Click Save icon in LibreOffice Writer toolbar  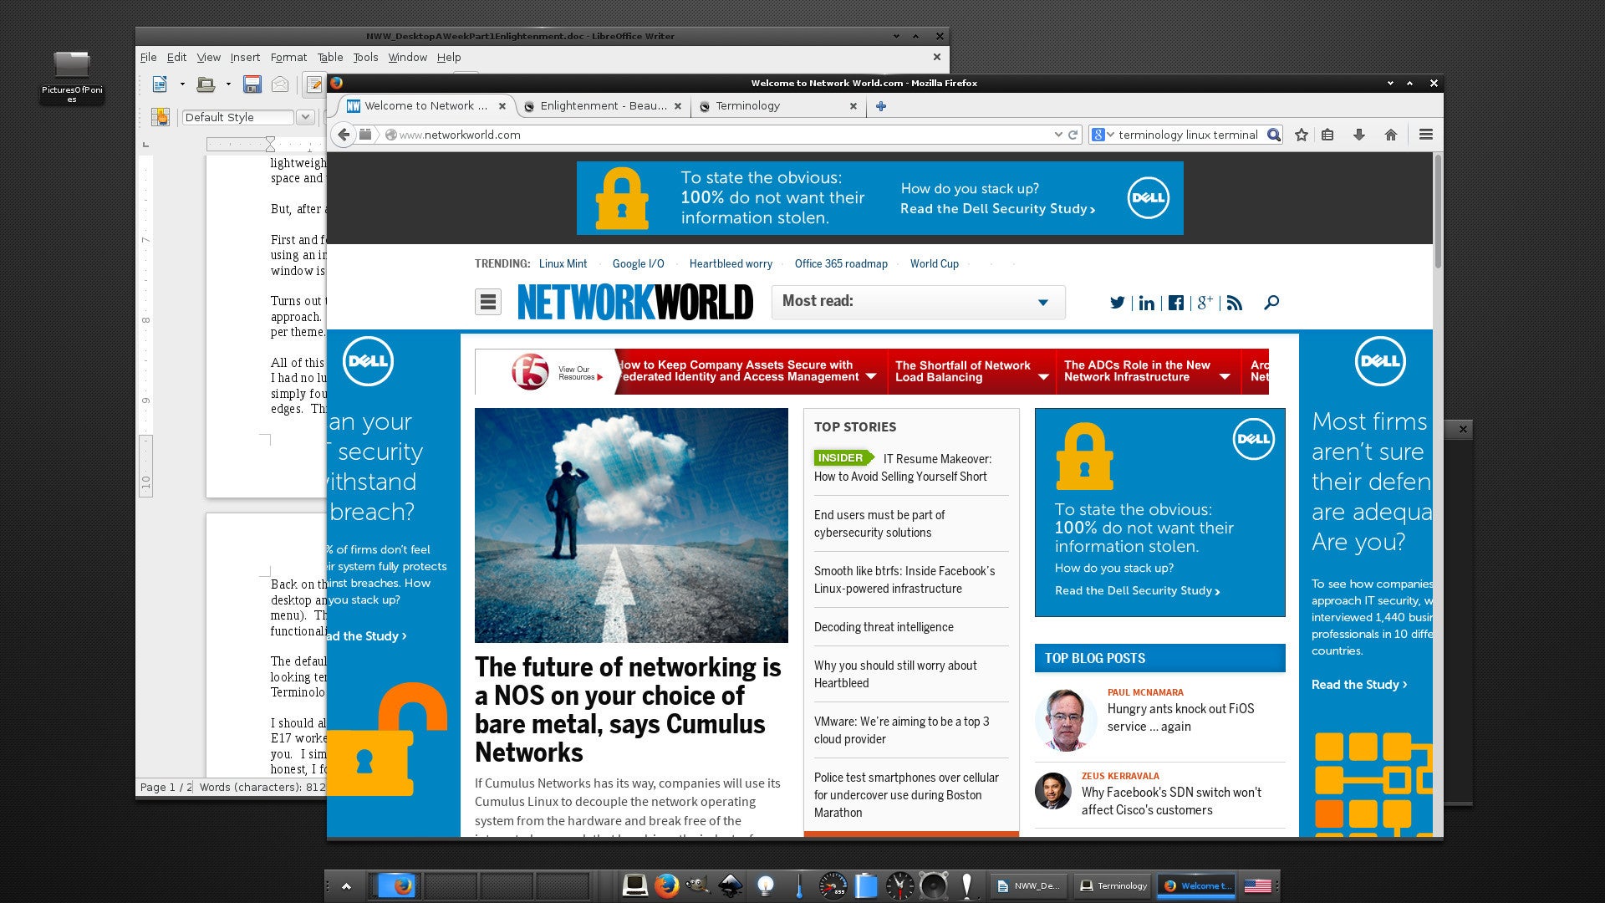tap(252, 84)
